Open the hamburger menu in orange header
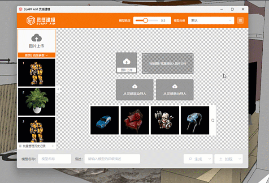269x183 pixels. coord(240,21)
